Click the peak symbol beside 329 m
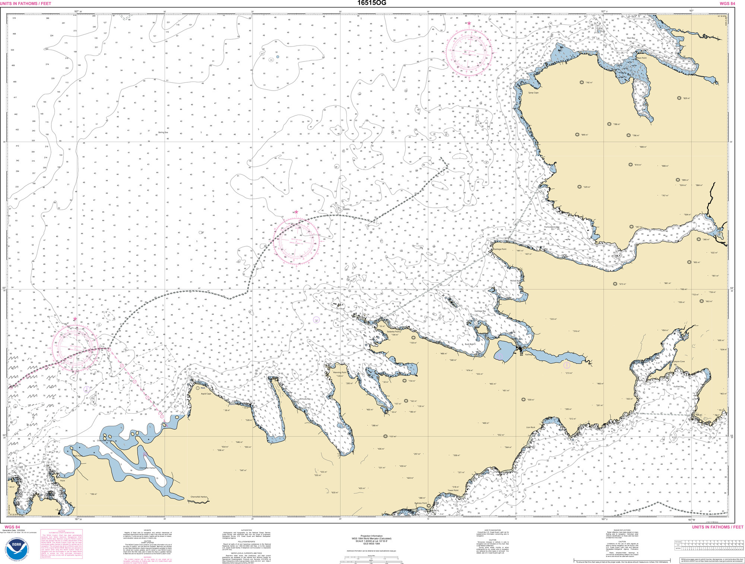This screenshot has height=564, width=745. coord(579,187)
